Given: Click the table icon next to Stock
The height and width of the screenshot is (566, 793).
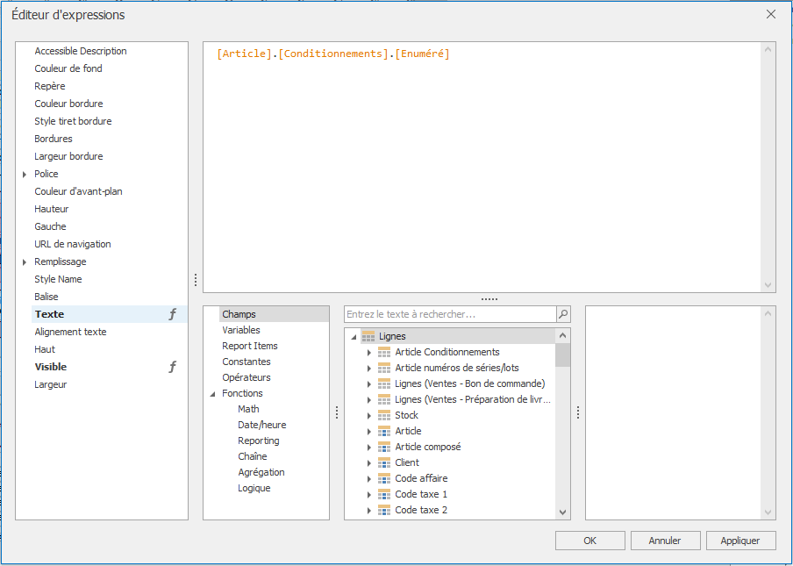Looking at the screenshot, I should [x=383, y=415].
